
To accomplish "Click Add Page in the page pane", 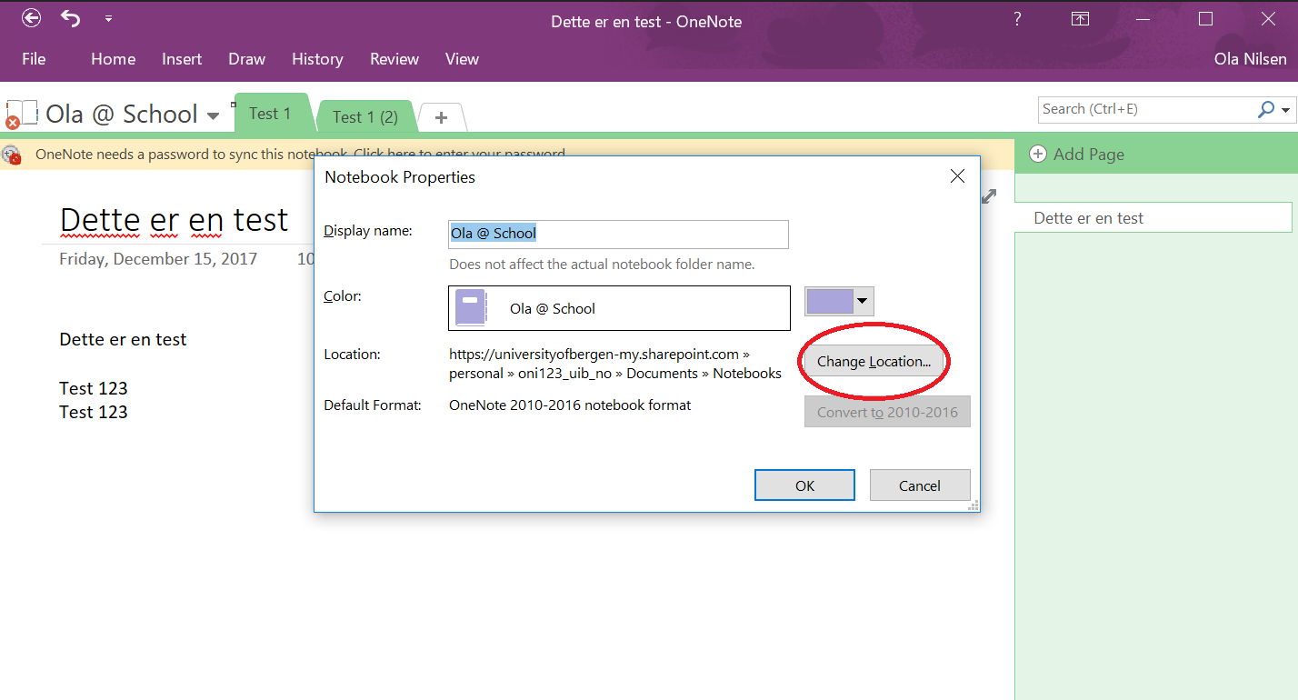I will click(x=1078, y=155).
